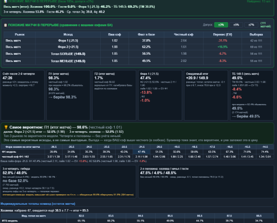Viewport: 277px width, 223px height.
Task: Click the 1.88 odds cell
Action: pyautogui.click(x=115, y=47)
